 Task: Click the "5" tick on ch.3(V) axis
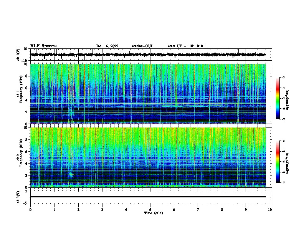pyautogui.click(x=26, y=191)
